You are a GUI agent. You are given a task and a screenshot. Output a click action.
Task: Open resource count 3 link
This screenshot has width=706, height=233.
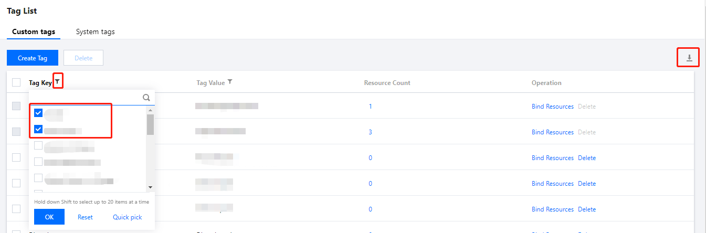pyautogui.click(x=370, y=132)
